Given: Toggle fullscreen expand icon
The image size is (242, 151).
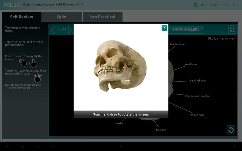Looking at the screenshot, I should tap(232, 30).
